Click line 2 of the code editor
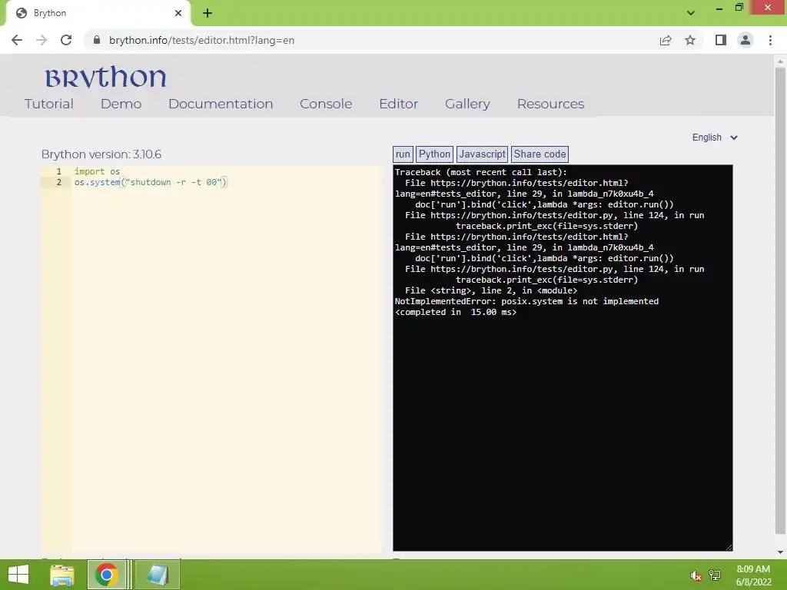787x590 pixels. [151, 182]
